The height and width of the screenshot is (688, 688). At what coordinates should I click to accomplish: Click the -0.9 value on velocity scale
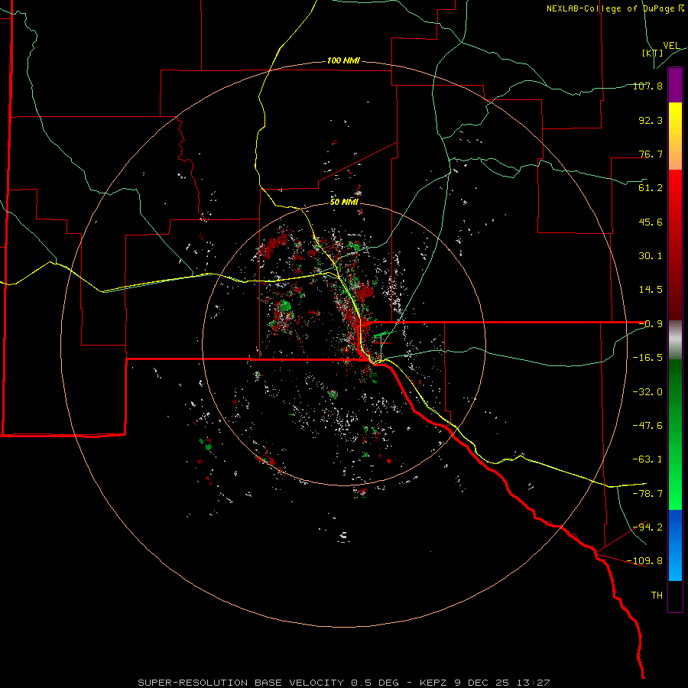651,324
